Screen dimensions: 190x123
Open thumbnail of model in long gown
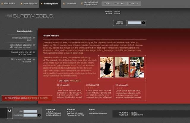pyautogui.click(x=122, y=67)
